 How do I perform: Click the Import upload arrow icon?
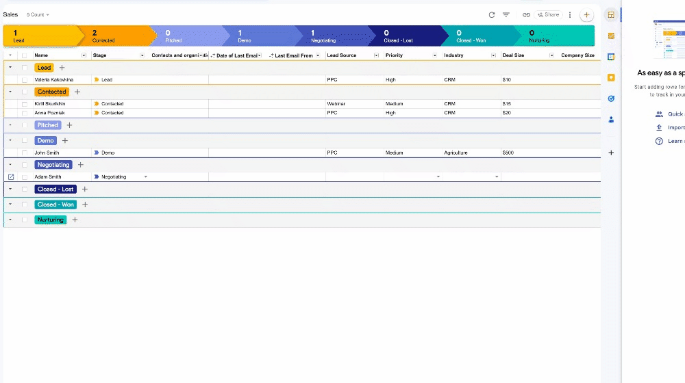pos(659,127)
